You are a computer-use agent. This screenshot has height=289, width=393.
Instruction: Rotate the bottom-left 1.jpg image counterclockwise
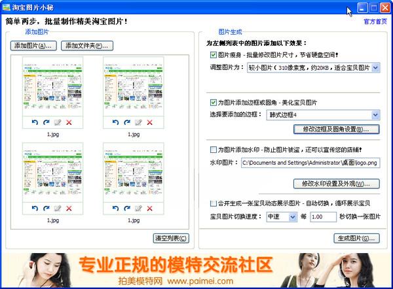point(35,208)
